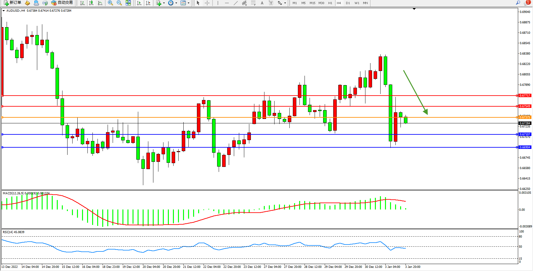
Task: Zoom out on the chart
Action: [x=119, y=3]
